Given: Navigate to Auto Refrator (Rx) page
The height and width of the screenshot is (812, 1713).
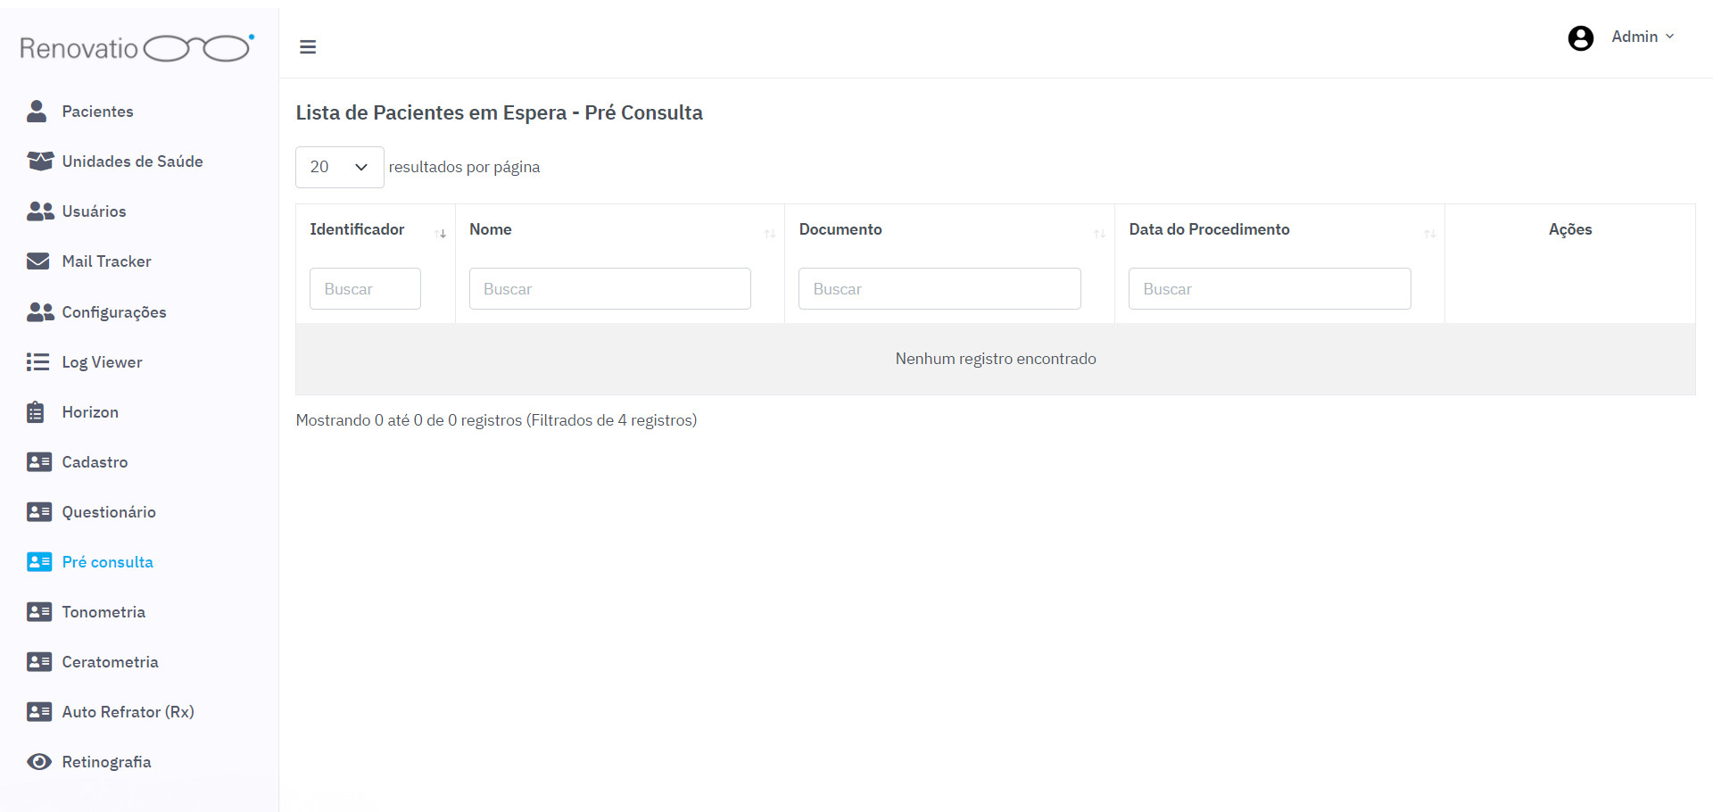Looking at the screenshot, I should [x=128, y=712].
